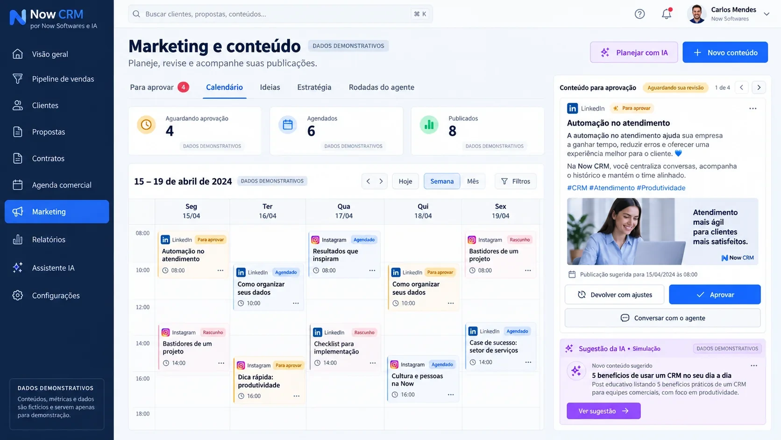781x440 pixels.
Task: Open options menu of AI suggestion card
Action: click(754, 366)
